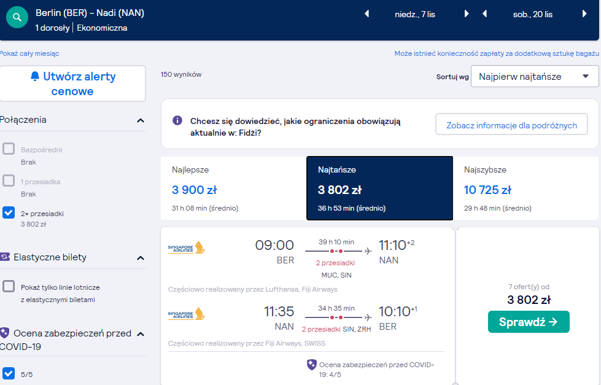The width and height of the screenshot is (601, 385).
Task: Uncheck the 2+ przesiadki checkbox
Action: click(x=9, y=212)
